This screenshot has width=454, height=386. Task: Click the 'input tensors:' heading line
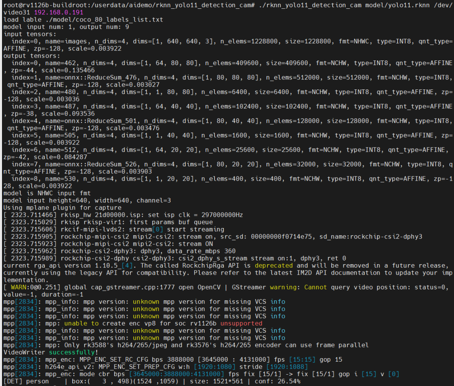30,34
